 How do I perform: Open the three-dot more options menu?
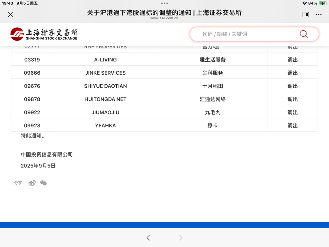coord(318,14)
